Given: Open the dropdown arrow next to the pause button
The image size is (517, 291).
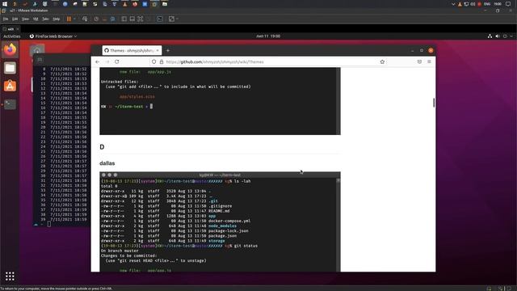Looking at the screenshot, I should 74,19.
